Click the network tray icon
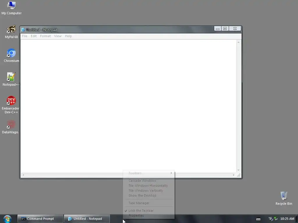 pyautogui.click(x=276, y=219)
